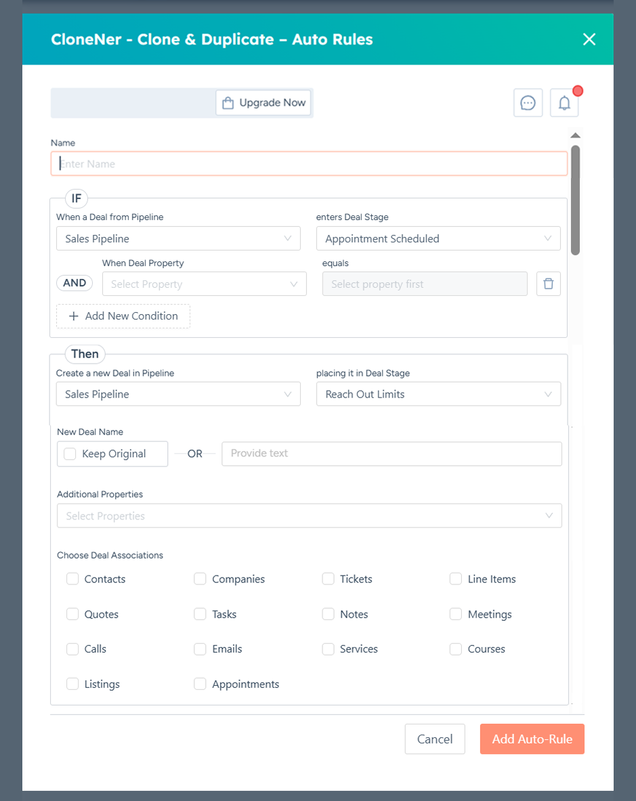Click the form's vertical scrollbar thumb
The image size is (636, 801).
tap(575, 200)
